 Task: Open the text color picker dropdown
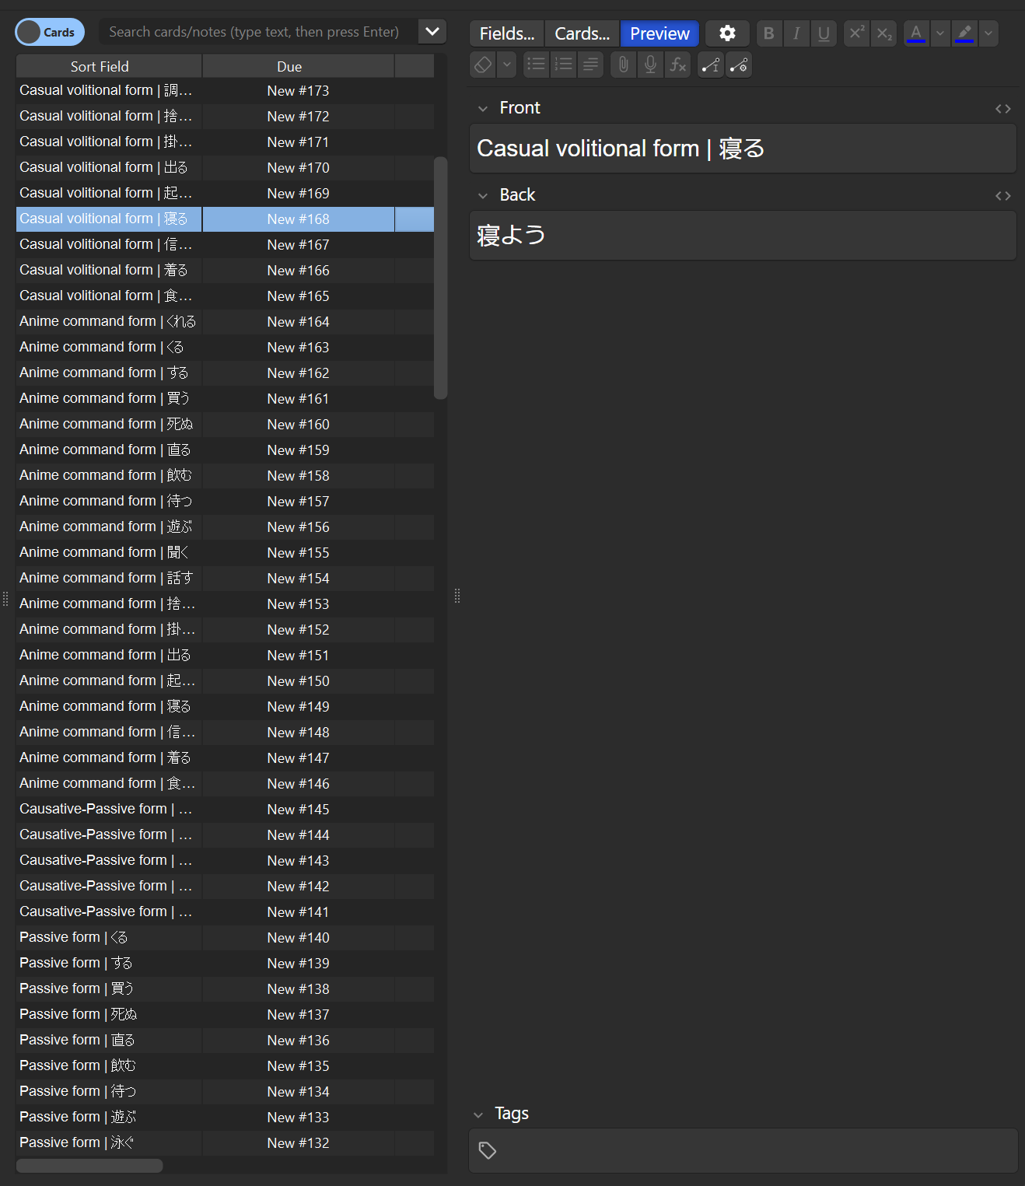(x=940, y=33)
